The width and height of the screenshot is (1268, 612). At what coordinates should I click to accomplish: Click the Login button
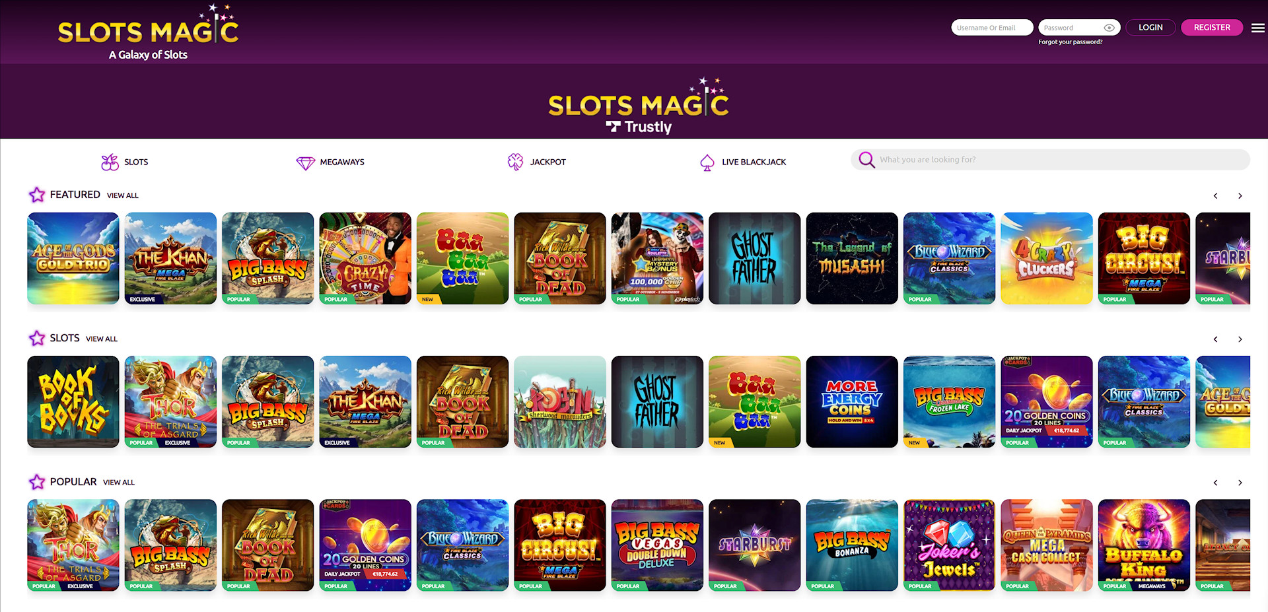pos(1150,28)
